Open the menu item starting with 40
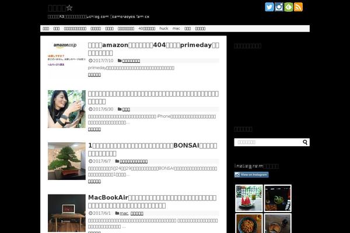The height and width of the screenshot is (233, 350). click(147, 29)
